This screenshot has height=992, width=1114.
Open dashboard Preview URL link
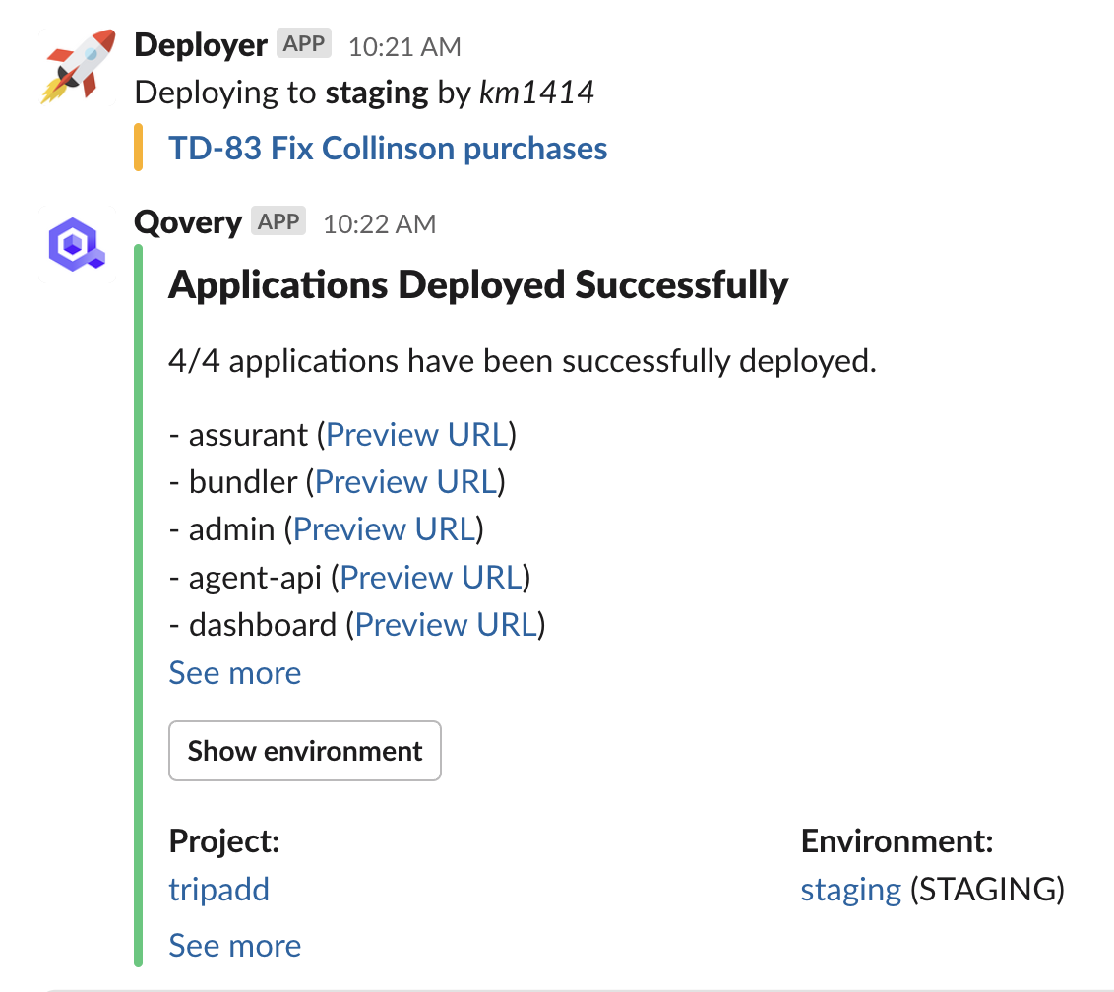point(446,625)
